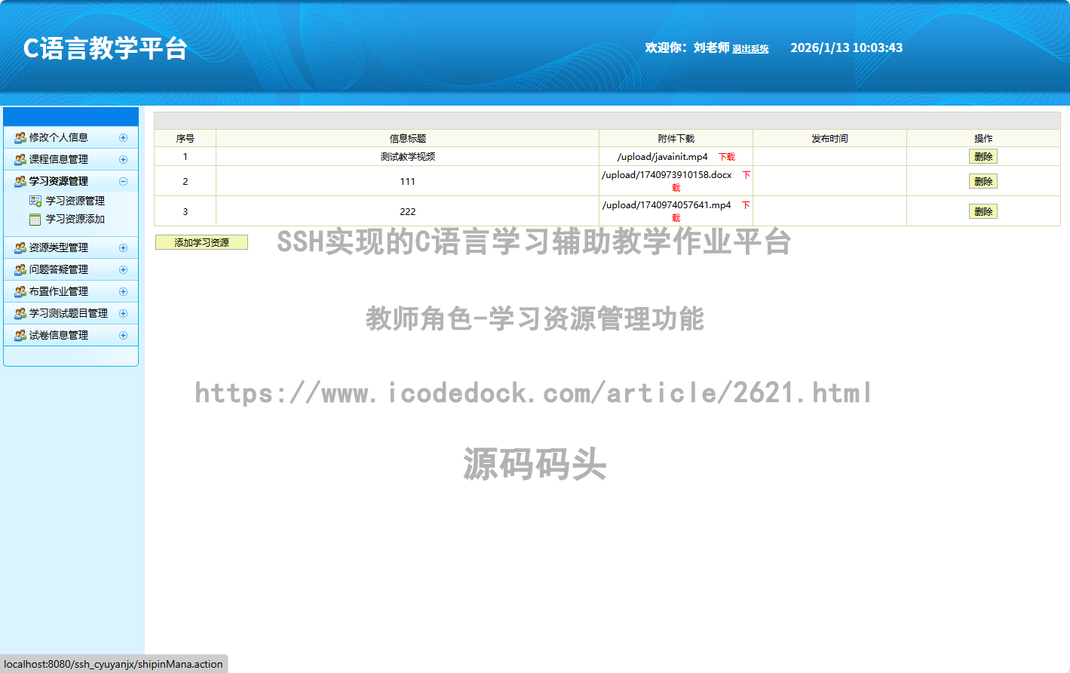Click the 添加学习资源 button

(x=201, y=242)
